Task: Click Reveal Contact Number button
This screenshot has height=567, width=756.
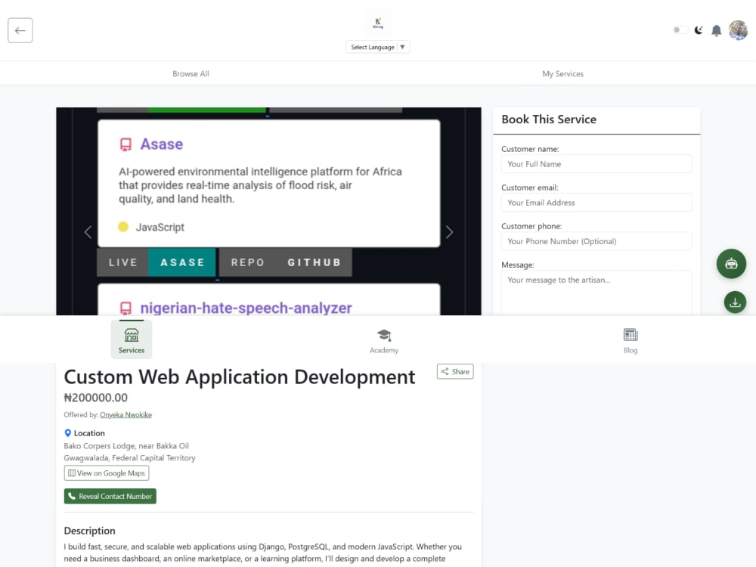Action: [x=110, y=496]
